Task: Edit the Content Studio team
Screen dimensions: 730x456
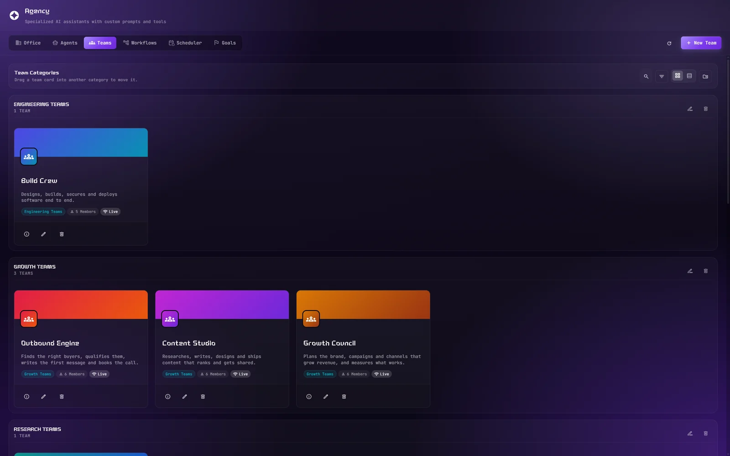Action: 185,396
